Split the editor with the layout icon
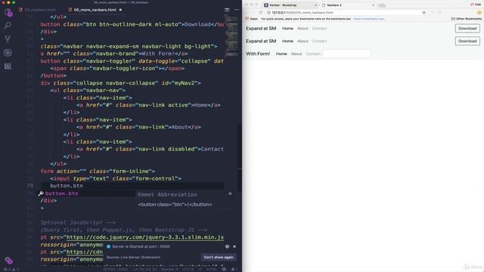The width and height of the screenshot is (484, 272). click(x=227, y=10)
